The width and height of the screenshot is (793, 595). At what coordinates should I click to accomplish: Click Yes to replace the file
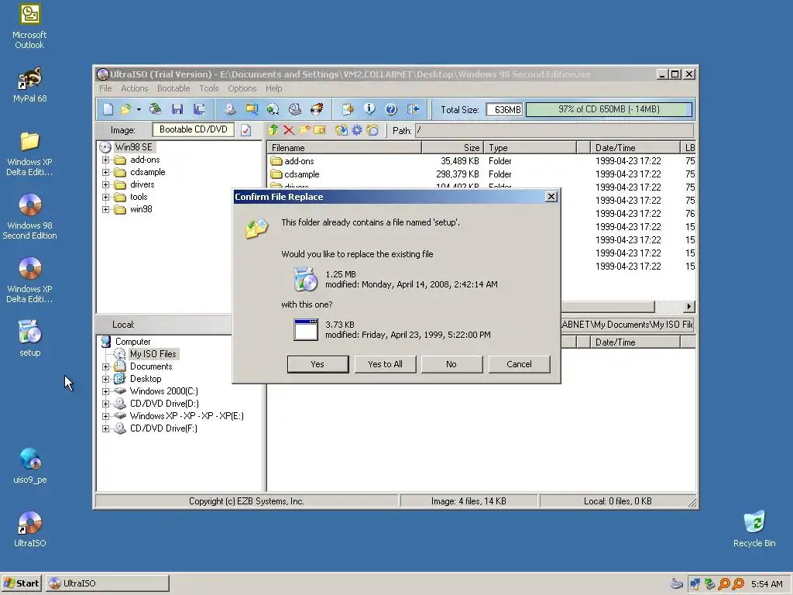click(x=318, y=364)
